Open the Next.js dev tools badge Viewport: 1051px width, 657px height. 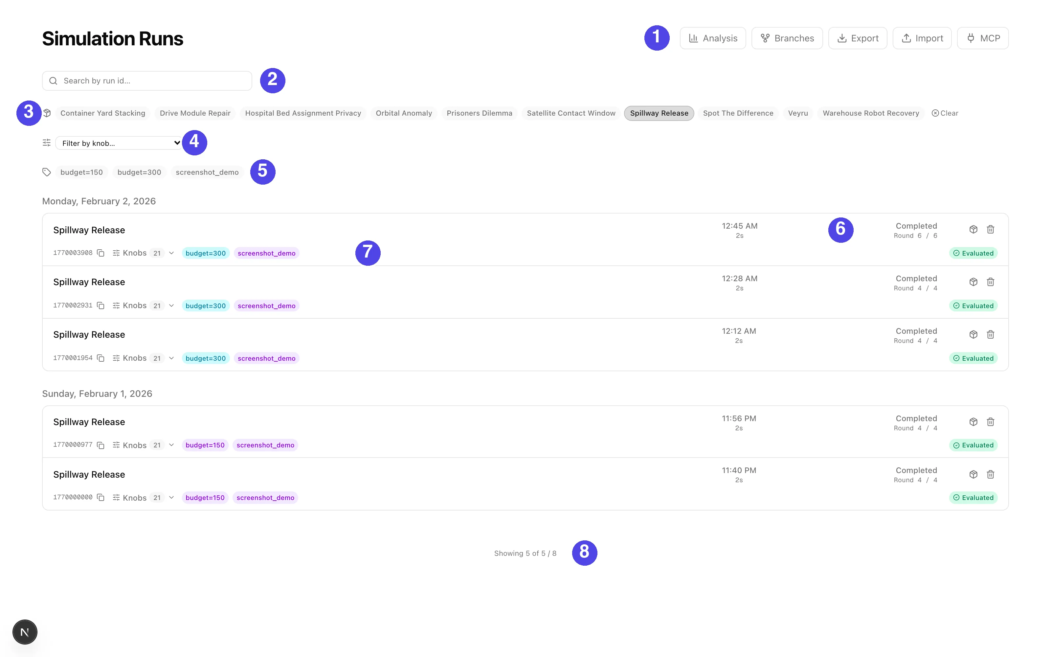[25, 632]
